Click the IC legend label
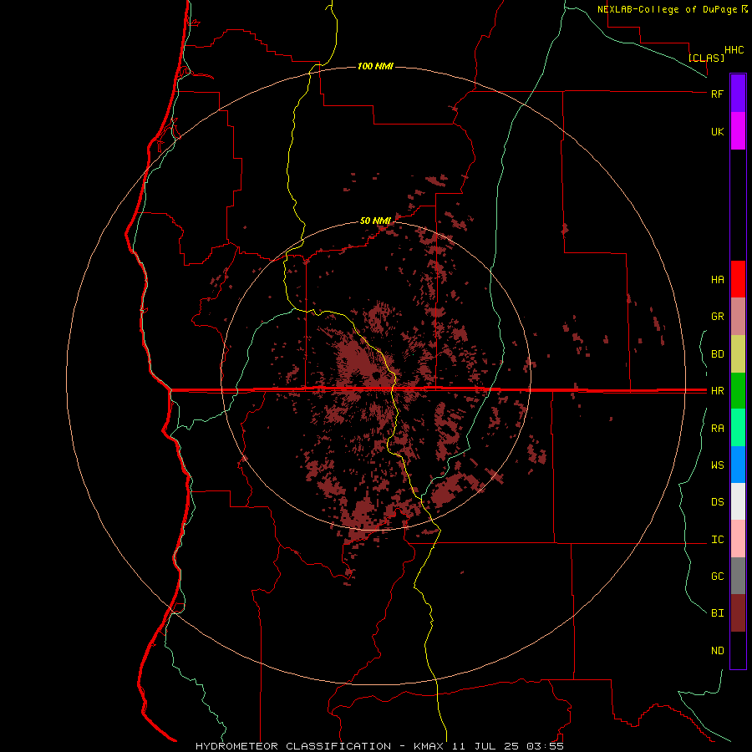The image size is (752, 752). [x=717, y=540]
